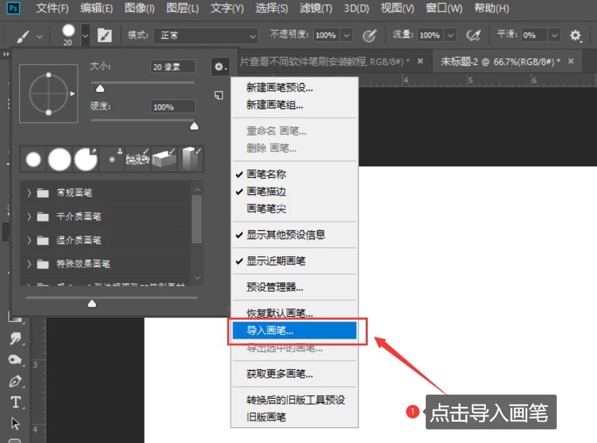Uncheck 显示近期画笔 in the menu

tap(276, 261)
